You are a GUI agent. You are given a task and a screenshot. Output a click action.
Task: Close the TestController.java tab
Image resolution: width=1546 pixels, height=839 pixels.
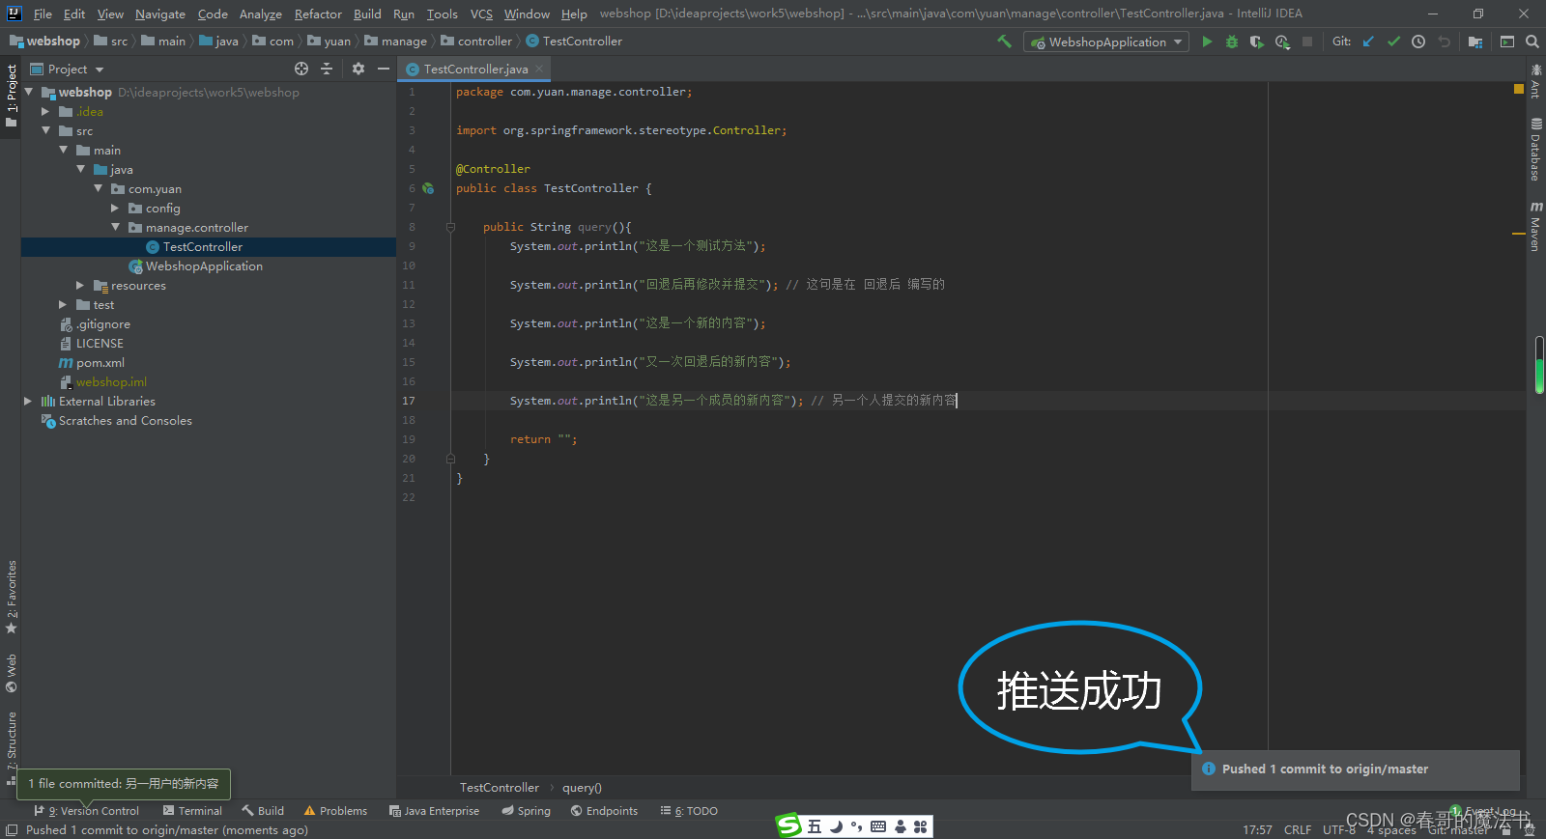click(539, 69)
